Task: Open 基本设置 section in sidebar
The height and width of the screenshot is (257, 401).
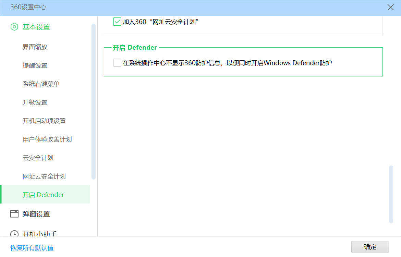Action: click(36, 27)
